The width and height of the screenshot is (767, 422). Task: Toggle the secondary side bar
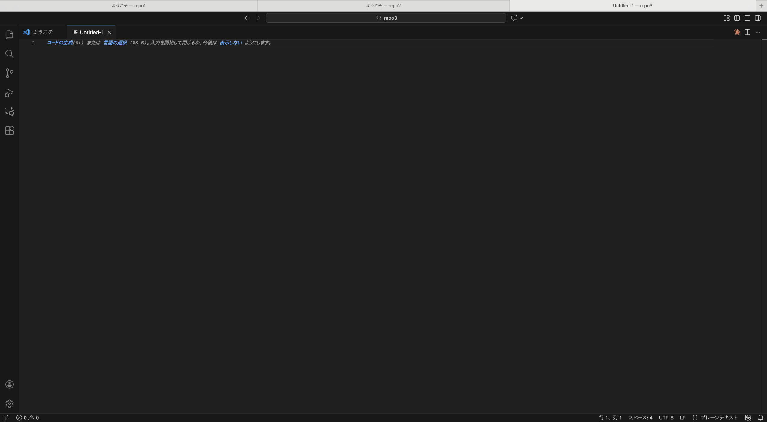coord(758,18)
